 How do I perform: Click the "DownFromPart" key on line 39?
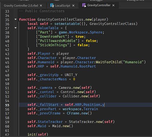pos(52,37)
